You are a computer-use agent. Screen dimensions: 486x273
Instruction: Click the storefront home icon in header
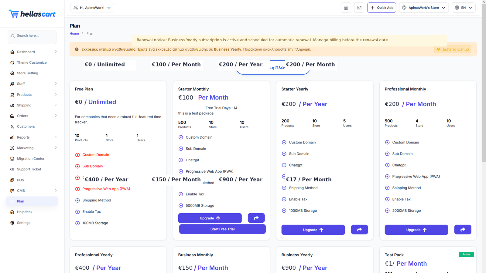click(x=346, y=8)
